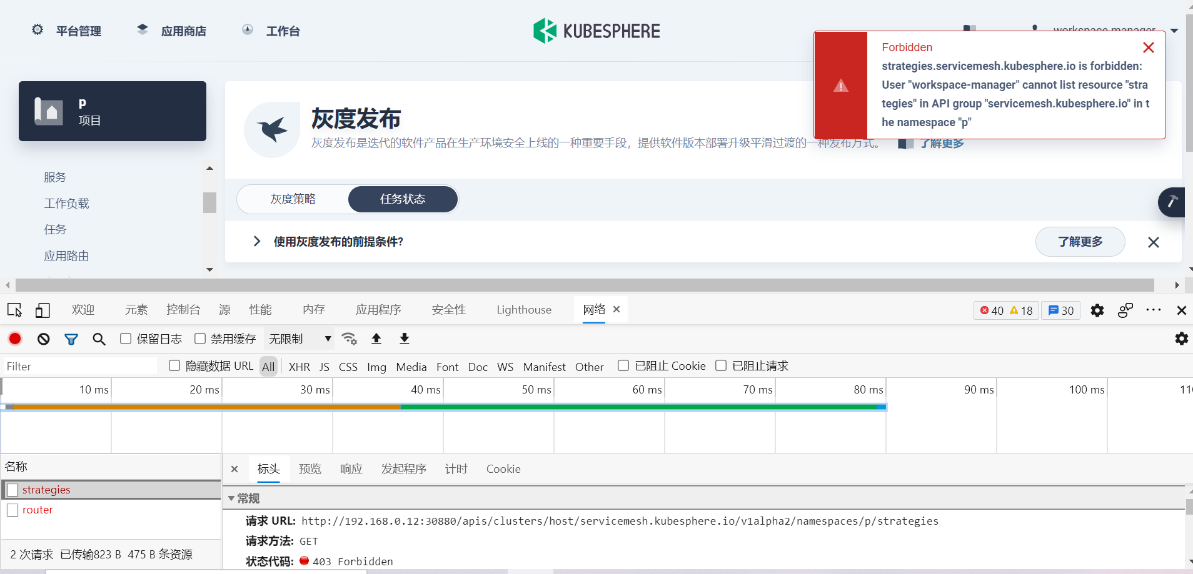Select the strategies request in the network list
The image size is (1193, 574).
click(46, 489)
